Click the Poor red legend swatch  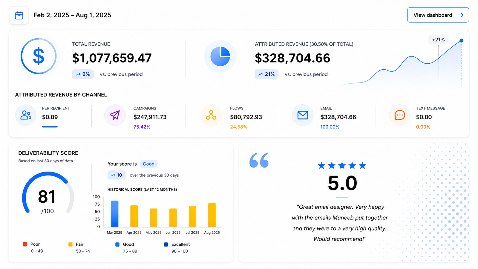25,244
